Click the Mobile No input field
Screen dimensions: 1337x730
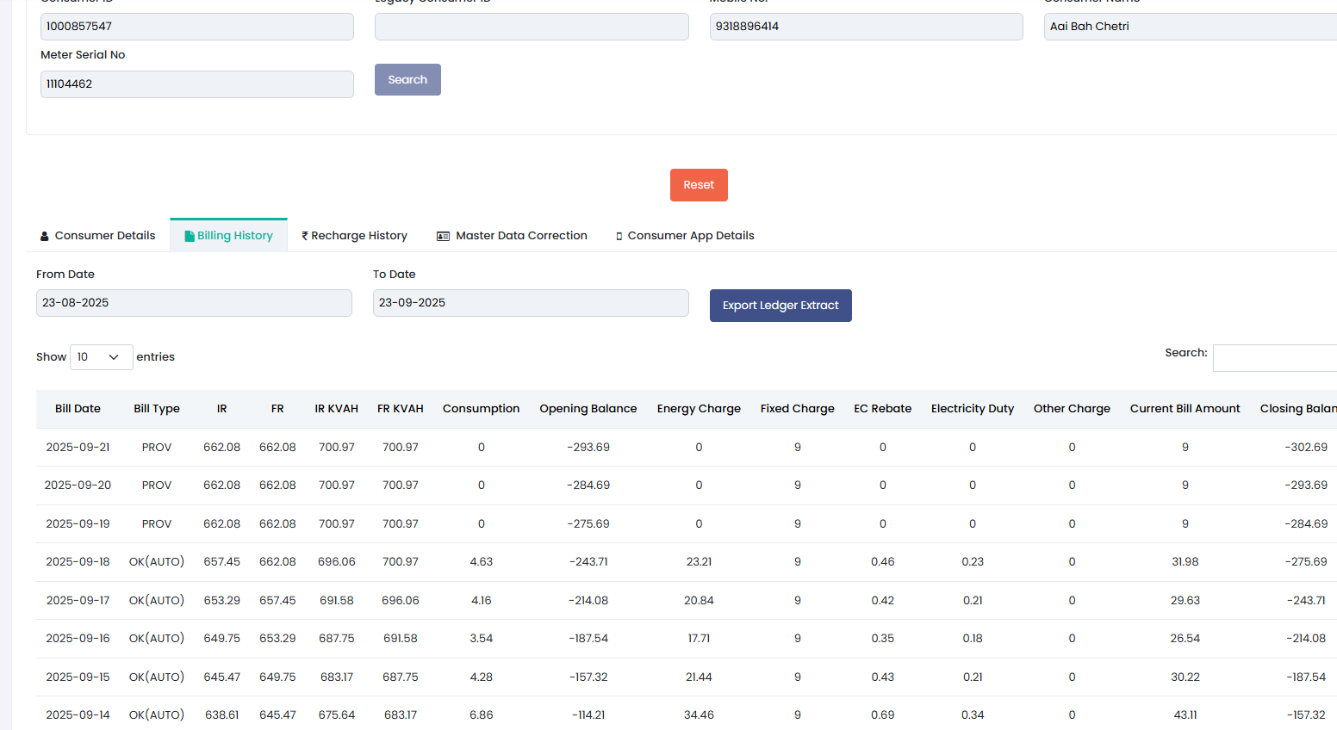(866, 27)
